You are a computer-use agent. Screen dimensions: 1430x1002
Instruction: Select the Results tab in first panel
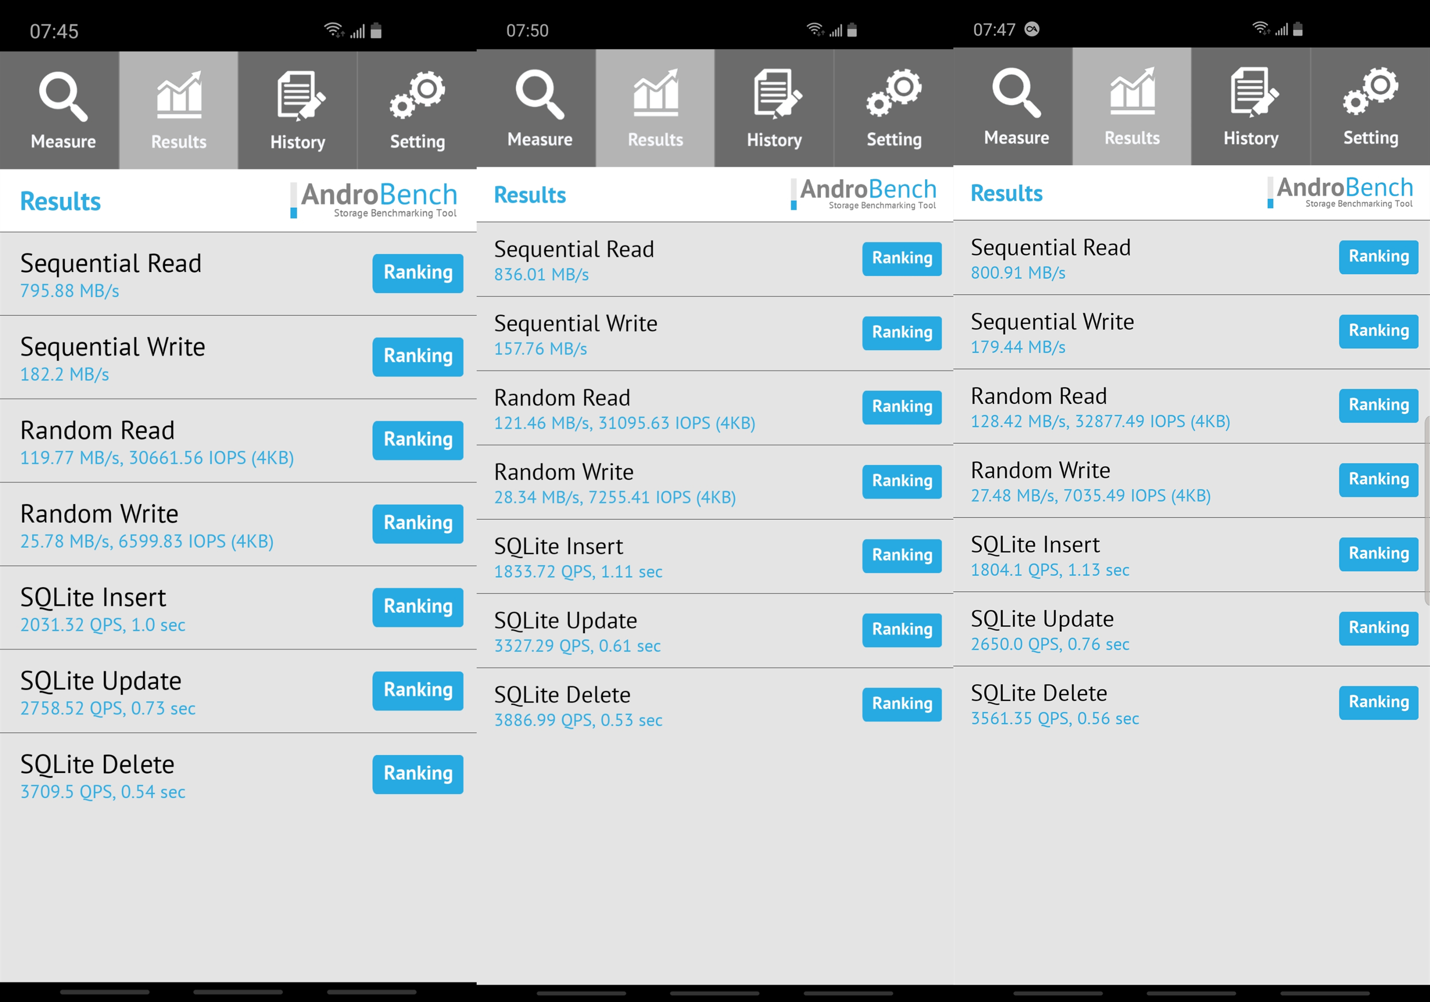[178, 108]
